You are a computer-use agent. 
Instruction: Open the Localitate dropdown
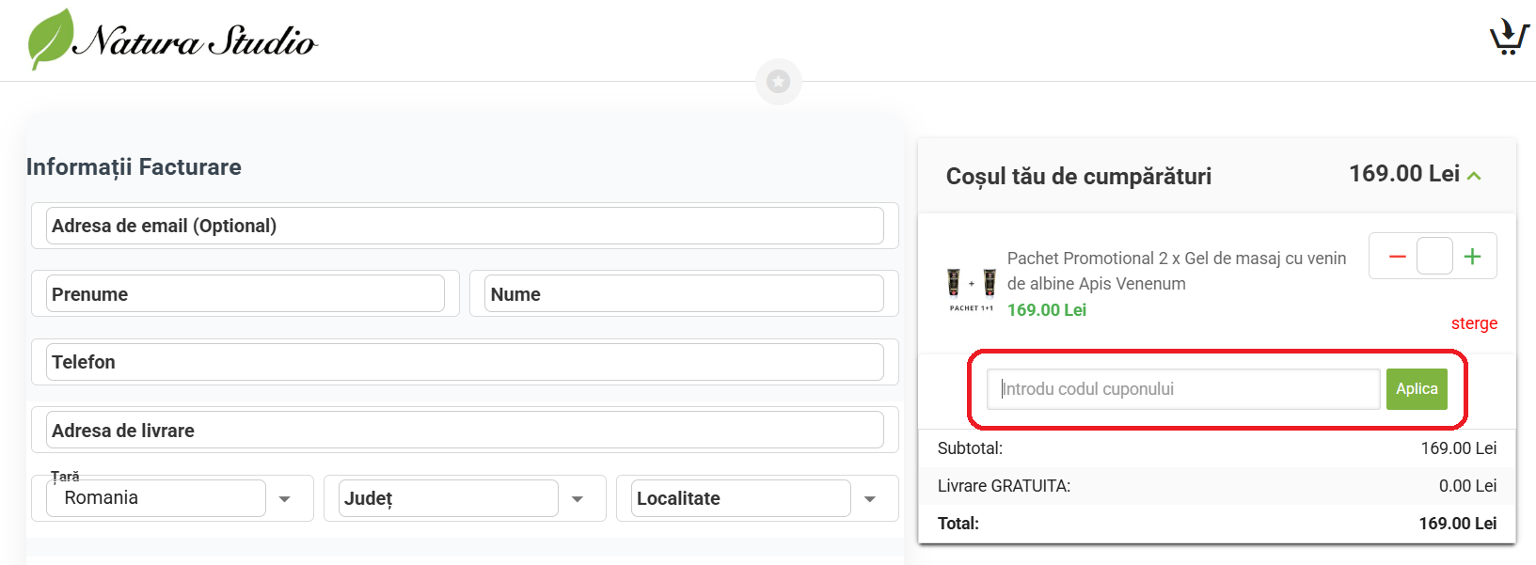(869, 499)
